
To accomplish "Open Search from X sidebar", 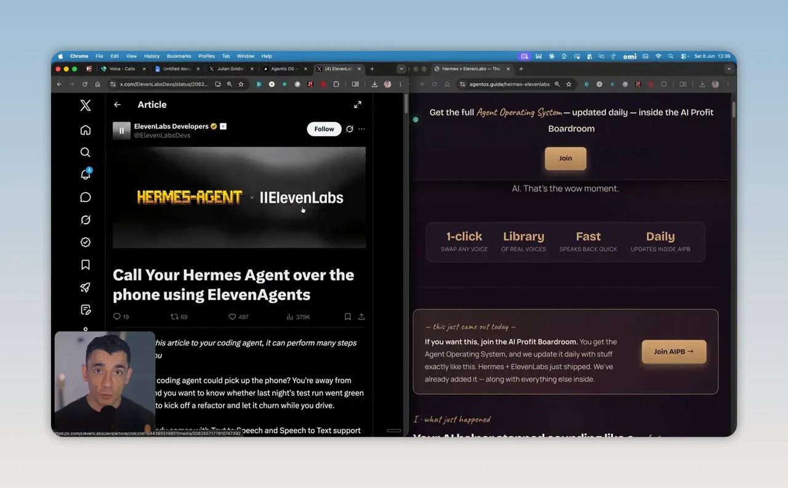I will pyautogui.click(x=86, y=152).
